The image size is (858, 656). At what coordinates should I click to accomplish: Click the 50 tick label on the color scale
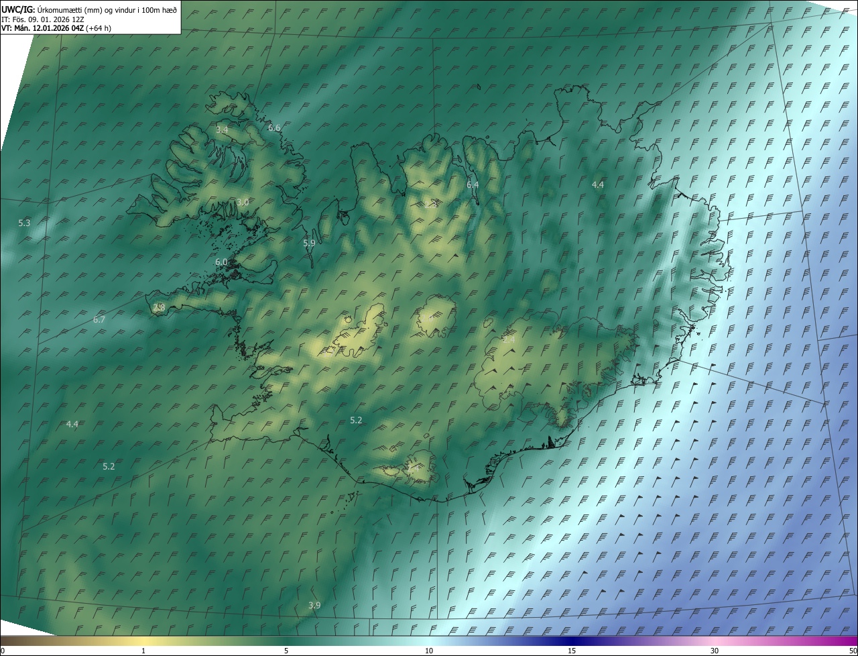pyautogui.click(x=853, y=651)
